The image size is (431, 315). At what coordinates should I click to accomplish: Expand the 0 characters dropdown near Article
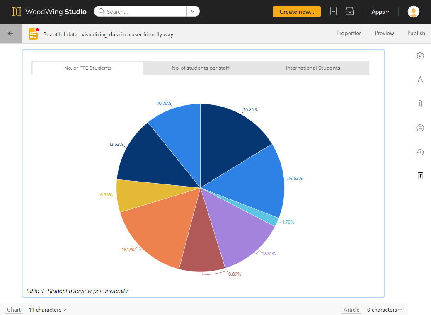(x=384, y=310)
